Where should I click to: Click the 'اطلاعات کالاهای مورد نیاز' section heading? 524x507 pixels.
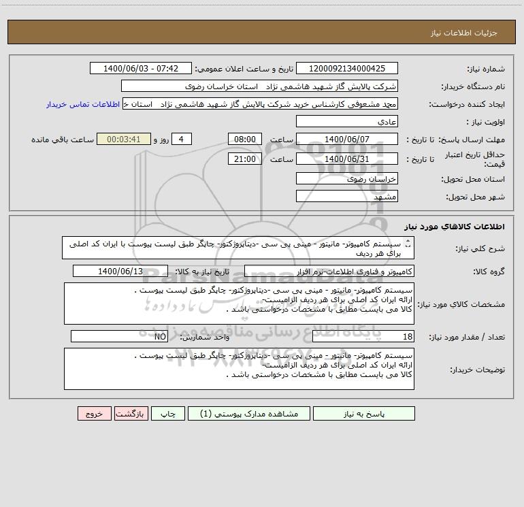(x=455, y=227)
